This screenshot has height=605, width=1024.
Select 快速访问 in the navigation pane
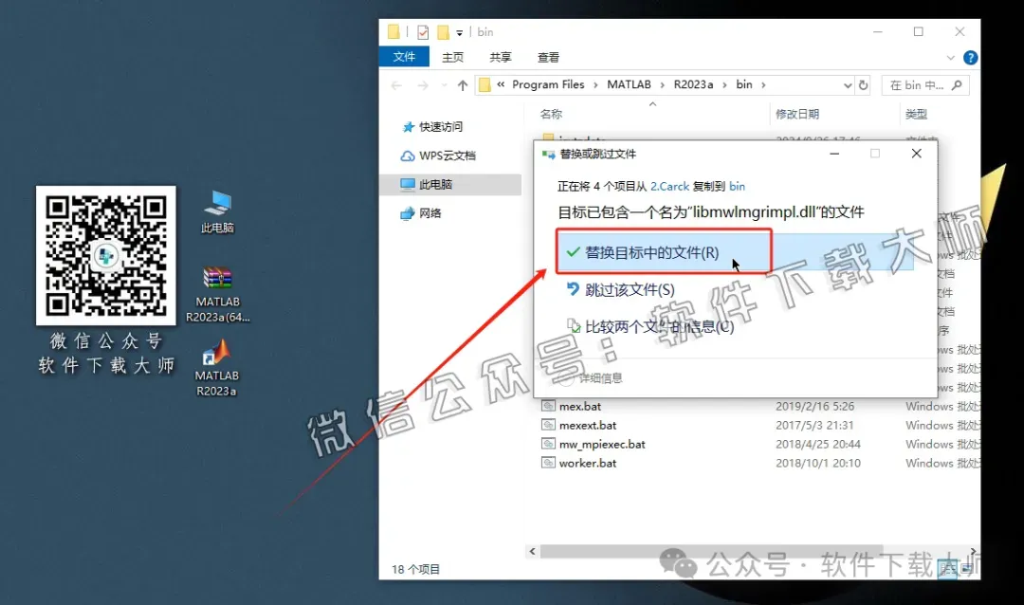click(433, 127)
